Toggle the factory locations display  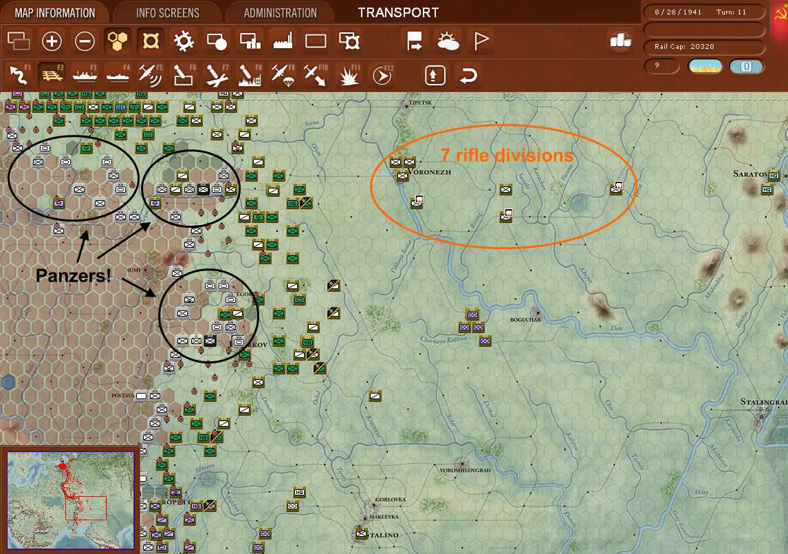283,41
